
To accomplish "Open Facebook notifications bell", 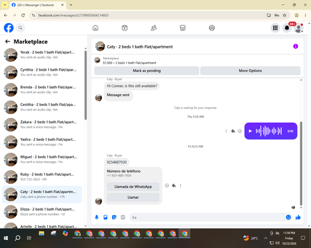I will pos(287,28).
